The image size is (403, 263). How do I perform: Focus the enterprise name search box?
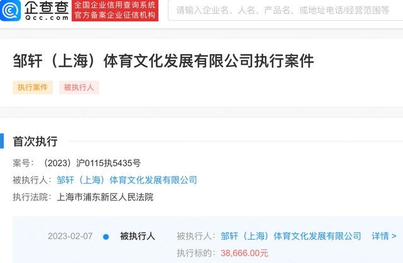point(285,10)
